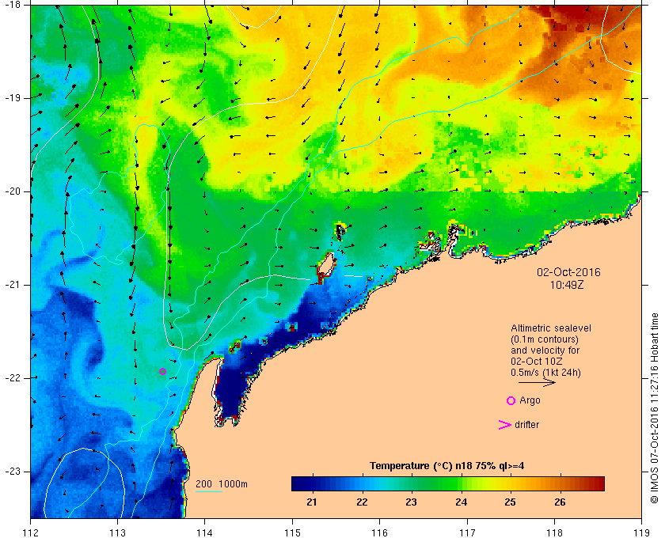Click the '(0.1m contours)' text
The height and width of the screenshot is (538, 665).
tap(544, 339)
